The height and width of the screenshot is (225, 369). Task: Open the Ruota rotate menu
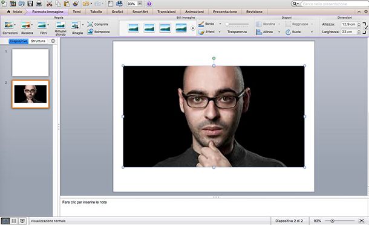point(299,32)
